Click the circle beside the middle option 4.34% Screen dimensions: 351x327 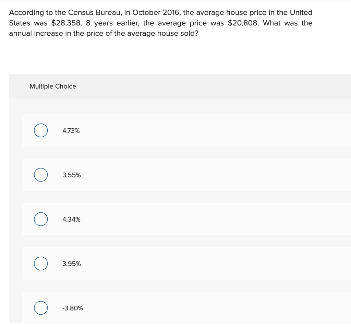(x=40, y=219)
